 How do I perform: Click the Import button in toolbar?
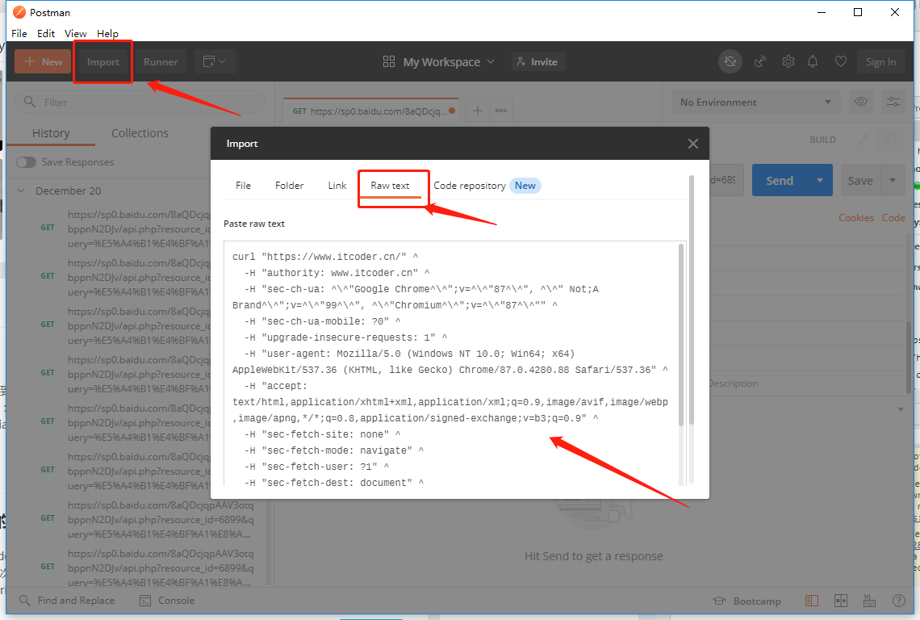point(103,62)
